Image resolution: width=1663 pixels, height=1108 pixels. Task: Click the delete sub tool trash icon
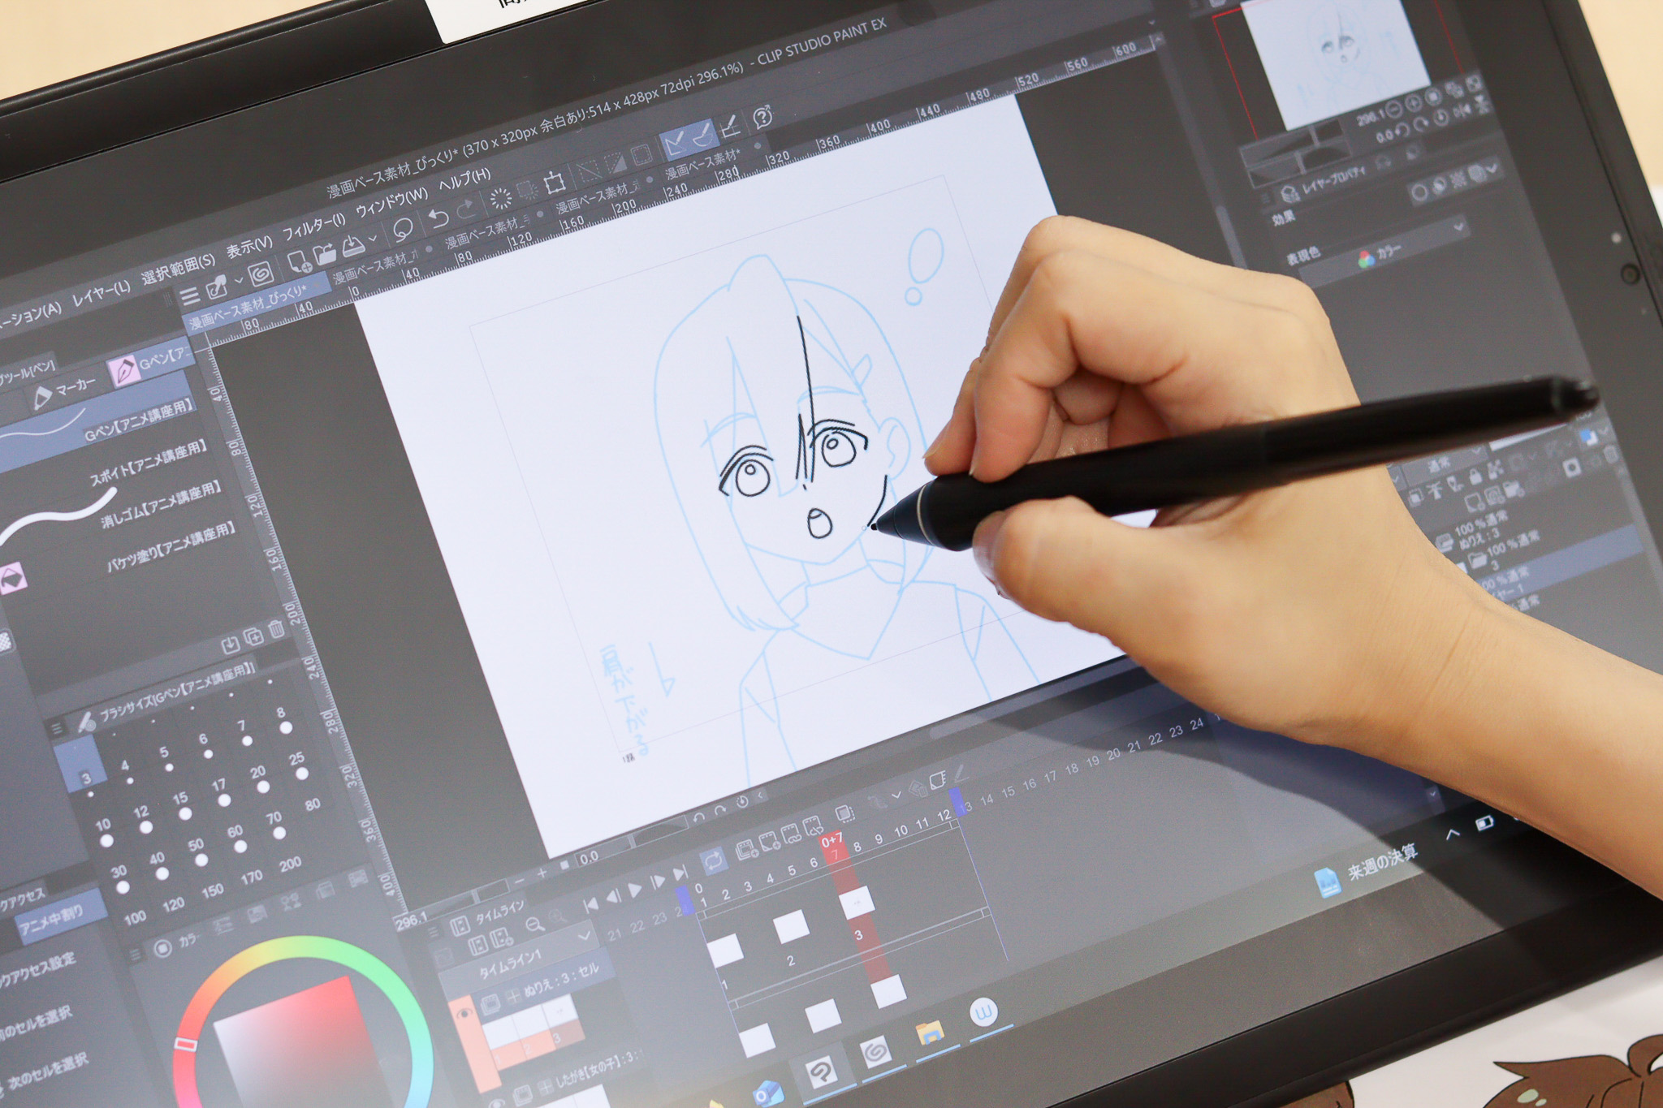(275, 629)
